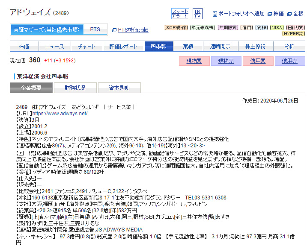Switch to the チャート tab
The width and height of the screenshot is (307, 246).
pos(86,47)
